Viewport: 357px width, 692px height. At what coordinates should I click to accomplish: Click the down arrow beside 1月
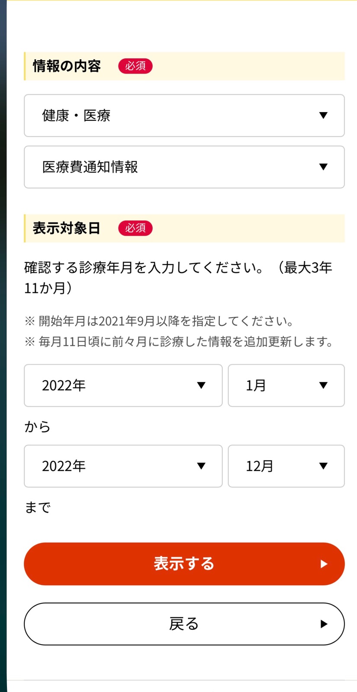323,385
